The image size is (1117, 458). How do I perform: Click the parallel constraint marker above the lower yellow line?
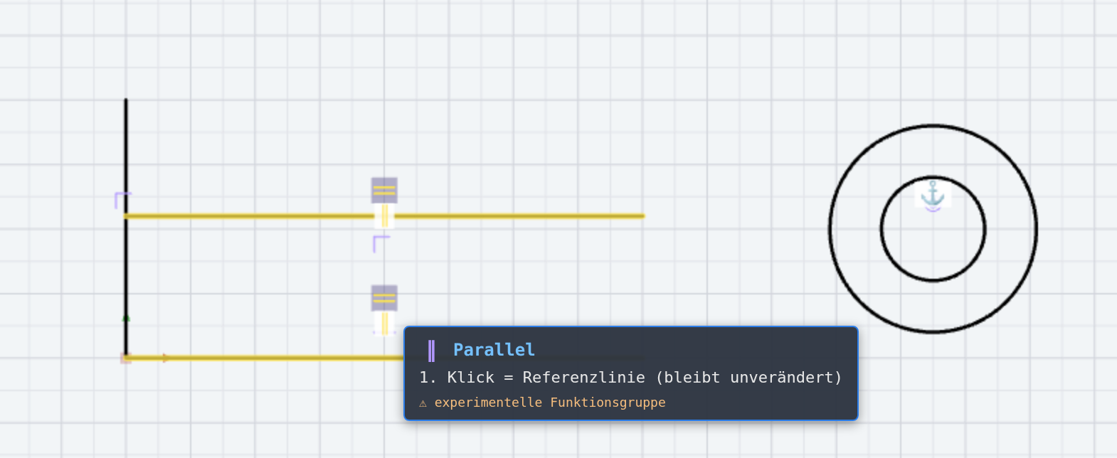pyautogui.click(x=384, y=324)
